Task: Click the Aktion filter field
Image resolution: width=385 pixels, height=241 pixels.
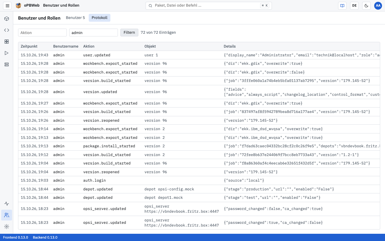Action: pos(42,33)
